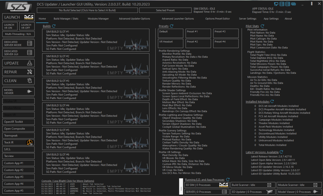Open the App Settings tab
The height and width of the screenshot is (196, 323).
click(271, 19)
